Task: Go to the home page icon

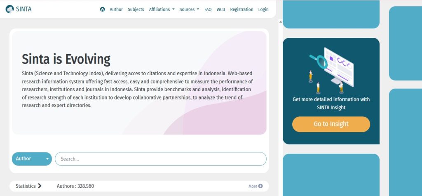Action: [103, 9]
